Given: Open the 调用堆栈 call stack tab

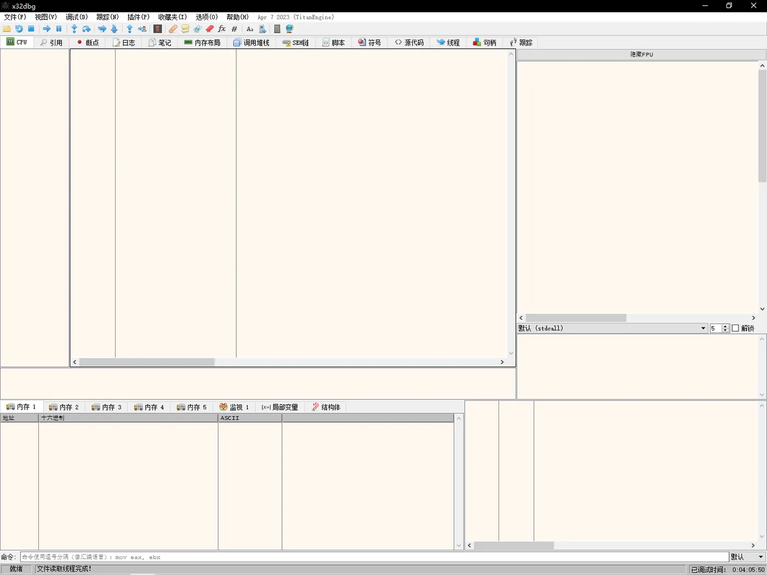Looking at the screenshot, I should (251, 42).
